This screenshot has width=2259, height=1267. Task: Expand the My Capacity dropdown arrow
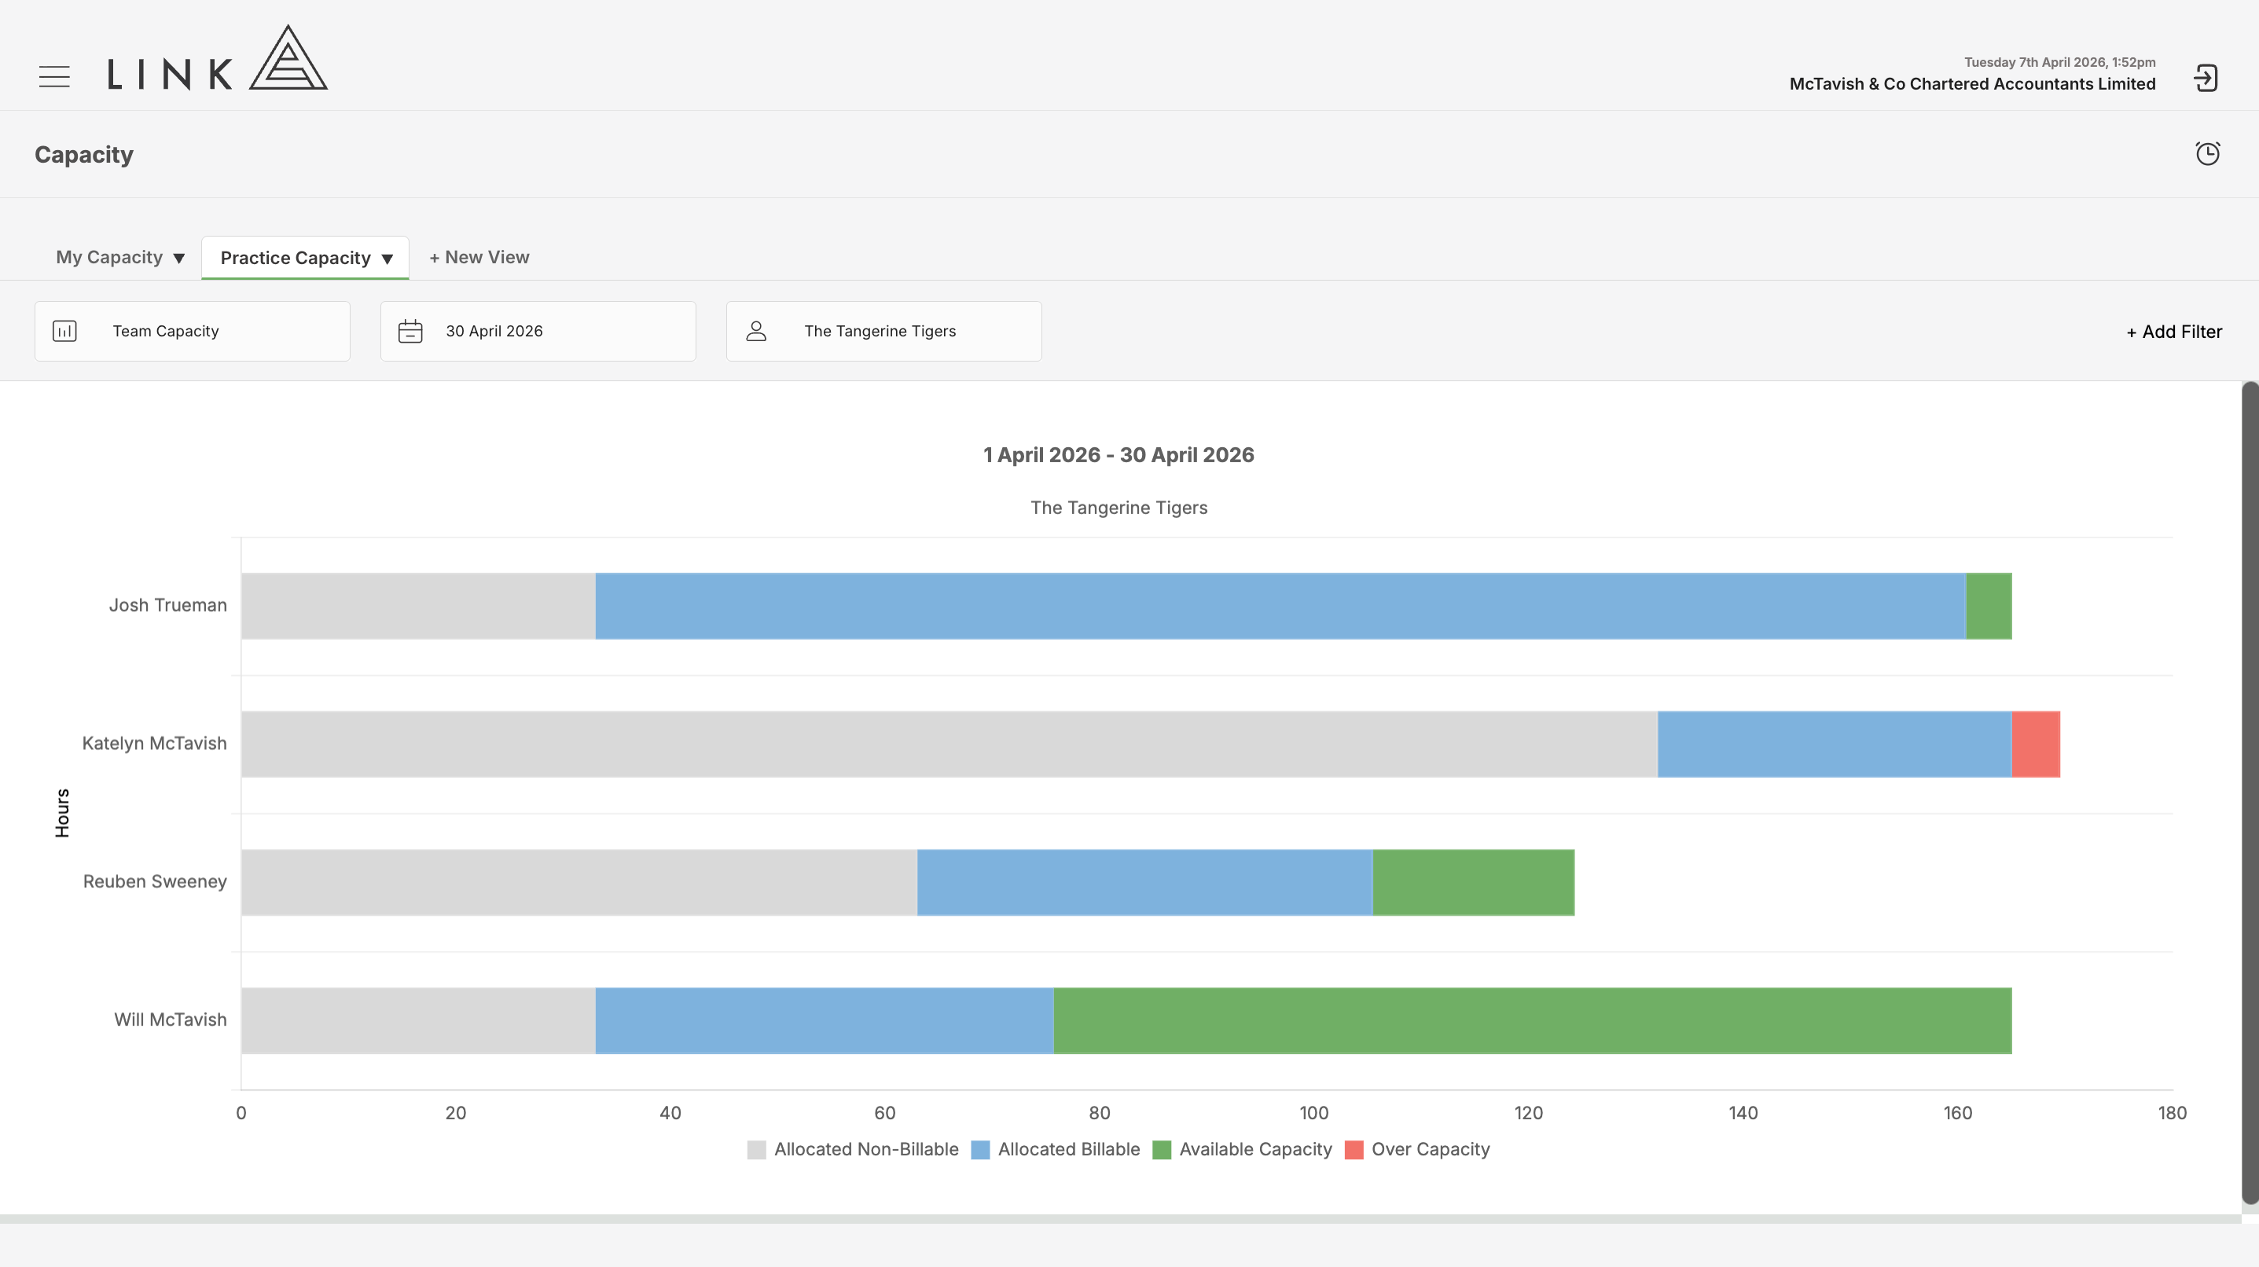tap(179, 259)
